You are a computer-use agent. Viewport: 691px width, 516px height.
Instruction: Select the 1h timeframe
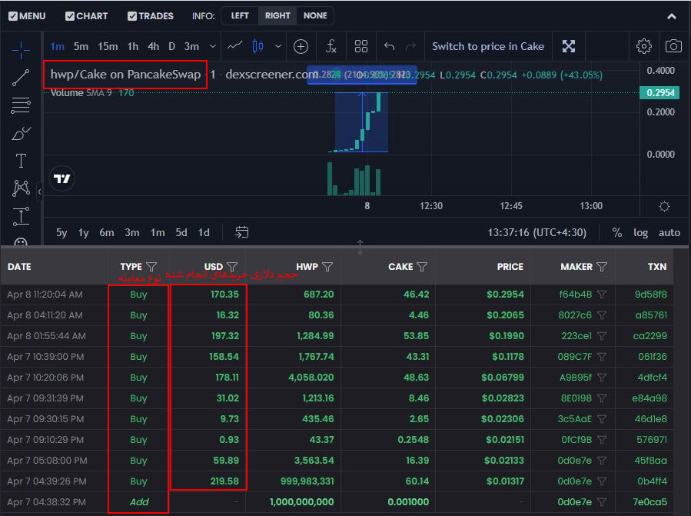pyautogui.click(x=133, y=46)
